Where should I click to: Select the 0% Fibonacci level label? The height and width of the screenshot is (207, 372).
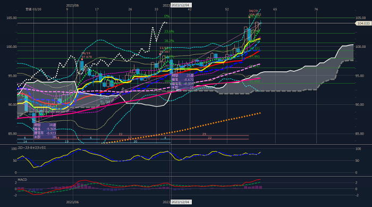click(166, 16)
